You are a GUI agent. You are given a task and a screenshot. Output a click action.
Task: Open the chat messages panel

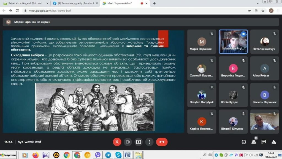pyautogui.click(x=264, y=142)
